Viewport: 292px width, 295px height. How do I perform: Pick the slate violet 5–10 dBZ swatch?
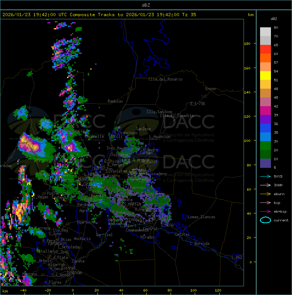[x=265, y=163]
